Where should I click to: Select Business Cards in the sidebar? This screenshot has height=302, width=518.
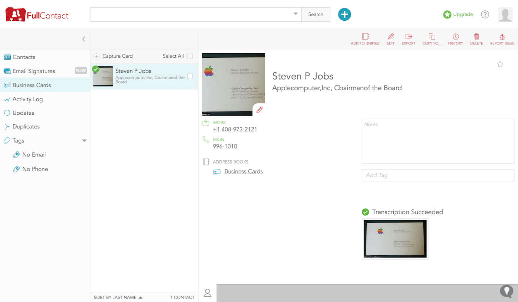[45, 85]
